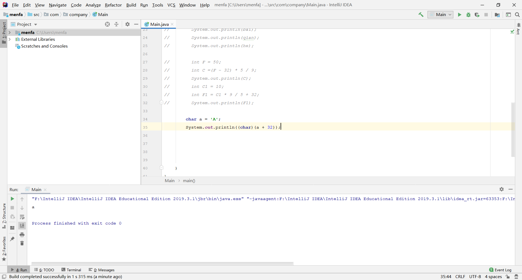Open Project Structure icon
Viewport: 522px width, 280px height.
click(x=497, y=15)
